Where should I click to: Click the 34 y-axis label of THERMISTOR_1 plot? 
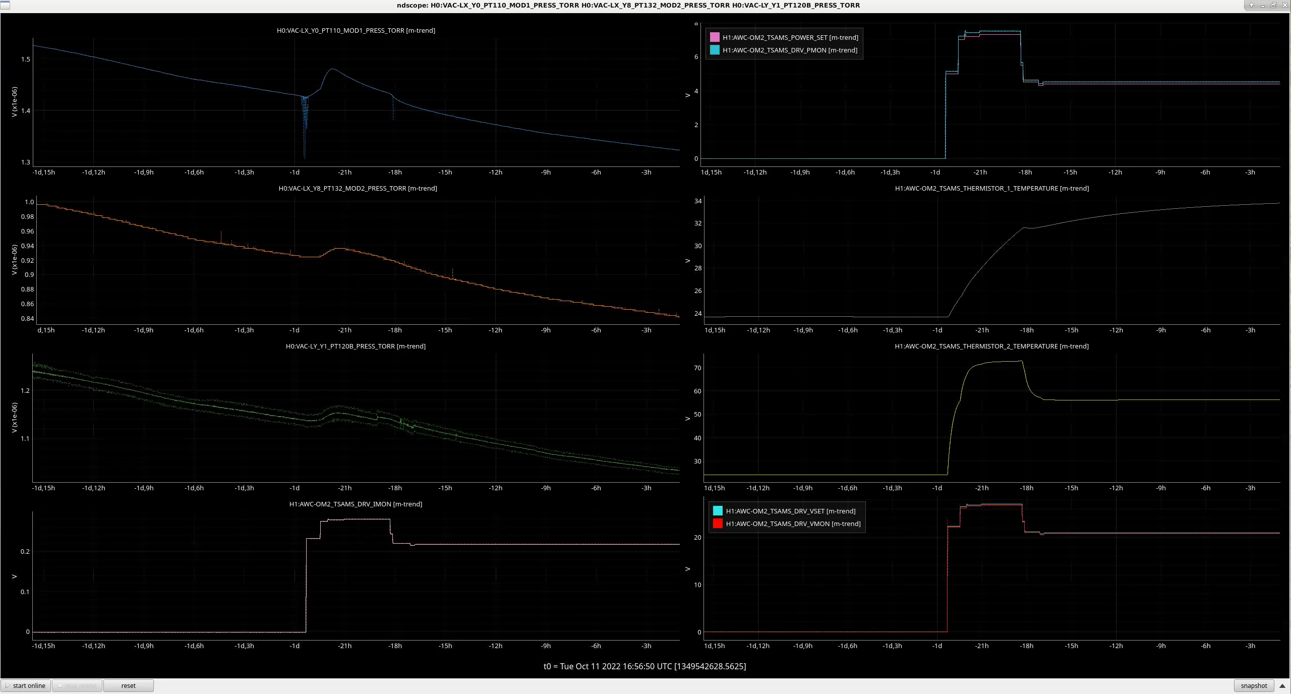point(698,201)
